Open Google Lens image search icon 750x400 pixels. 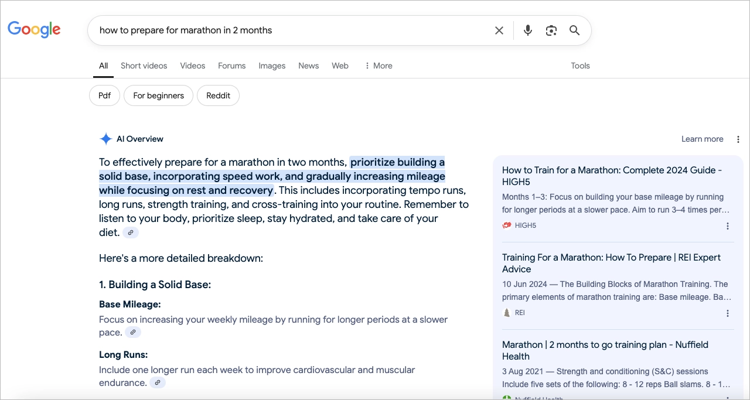(551, 30)
